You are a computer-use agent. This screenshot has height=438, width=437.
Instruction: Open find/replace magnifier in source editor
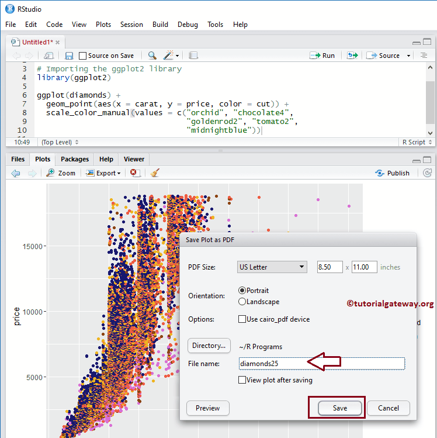point(152,56)
